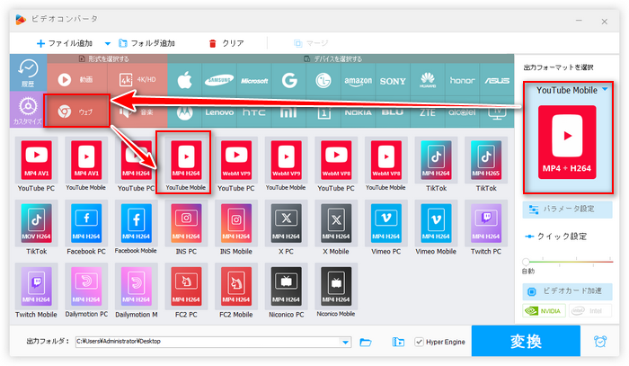The width and height of the screenshot is (629, 366).
Task: Choose Alcatel device brand
Action: pyautogui.click(x=462, y=112)
